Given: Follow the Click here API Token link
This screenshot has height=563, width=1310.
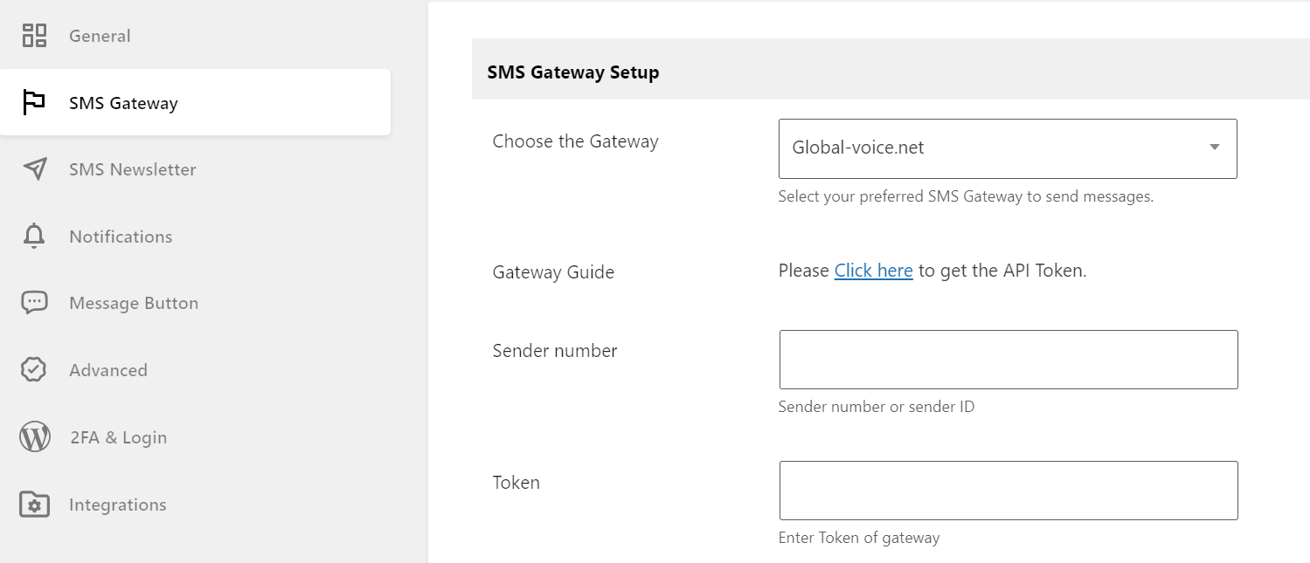Looking at the screenshot, I should point(873,271).
